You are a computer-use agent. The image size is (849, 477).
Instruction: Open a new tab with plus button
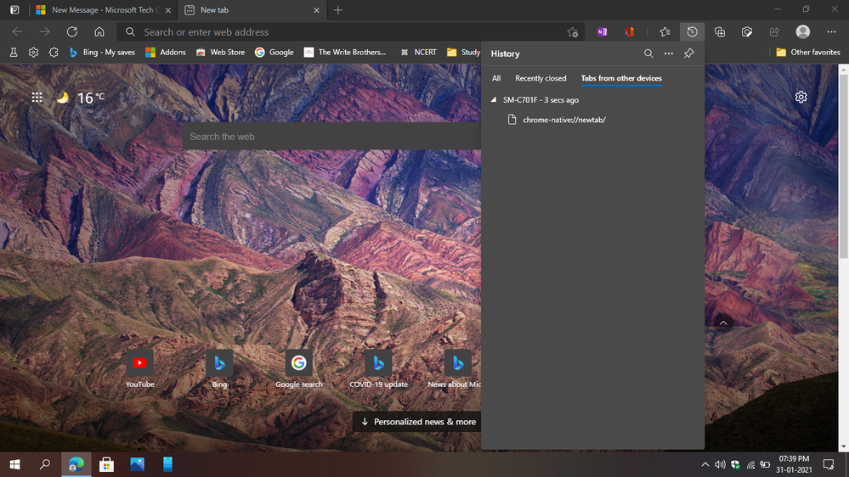(338, 10)
